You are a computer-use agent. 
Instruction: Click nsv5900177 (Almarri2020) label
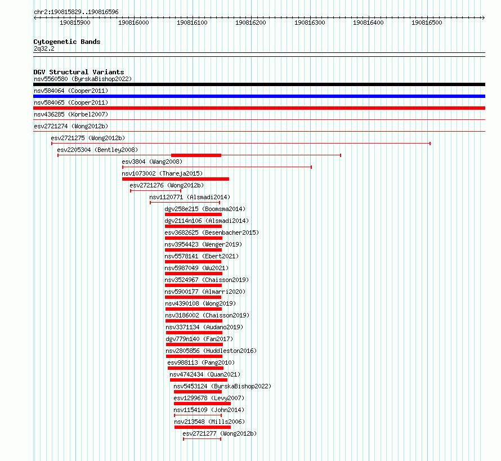[205, 292]
